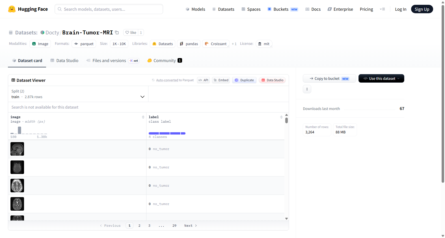Click the 1K - 10K size tag
Image resolution: width=445 pixels, height=238 pixels.
(x=119, y=44)
